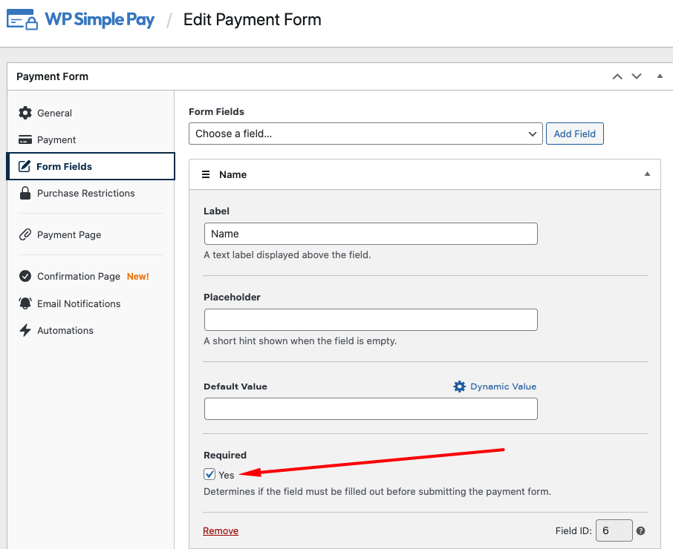
Task: Click the WP Simple Pay logo icon
Action: [22, 19]
